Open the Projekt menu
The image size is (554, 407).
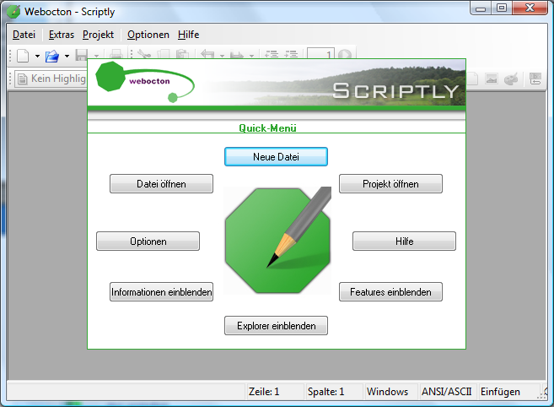point(98,35)
